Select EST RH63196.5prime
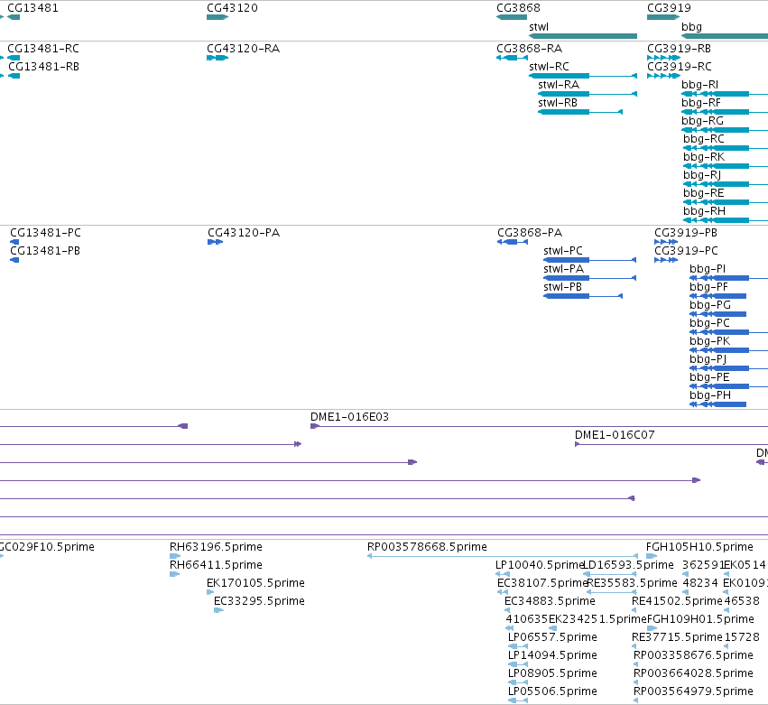The width and height of the screenshot is (768, 705). pyautogui.click(x=175, y=556)
